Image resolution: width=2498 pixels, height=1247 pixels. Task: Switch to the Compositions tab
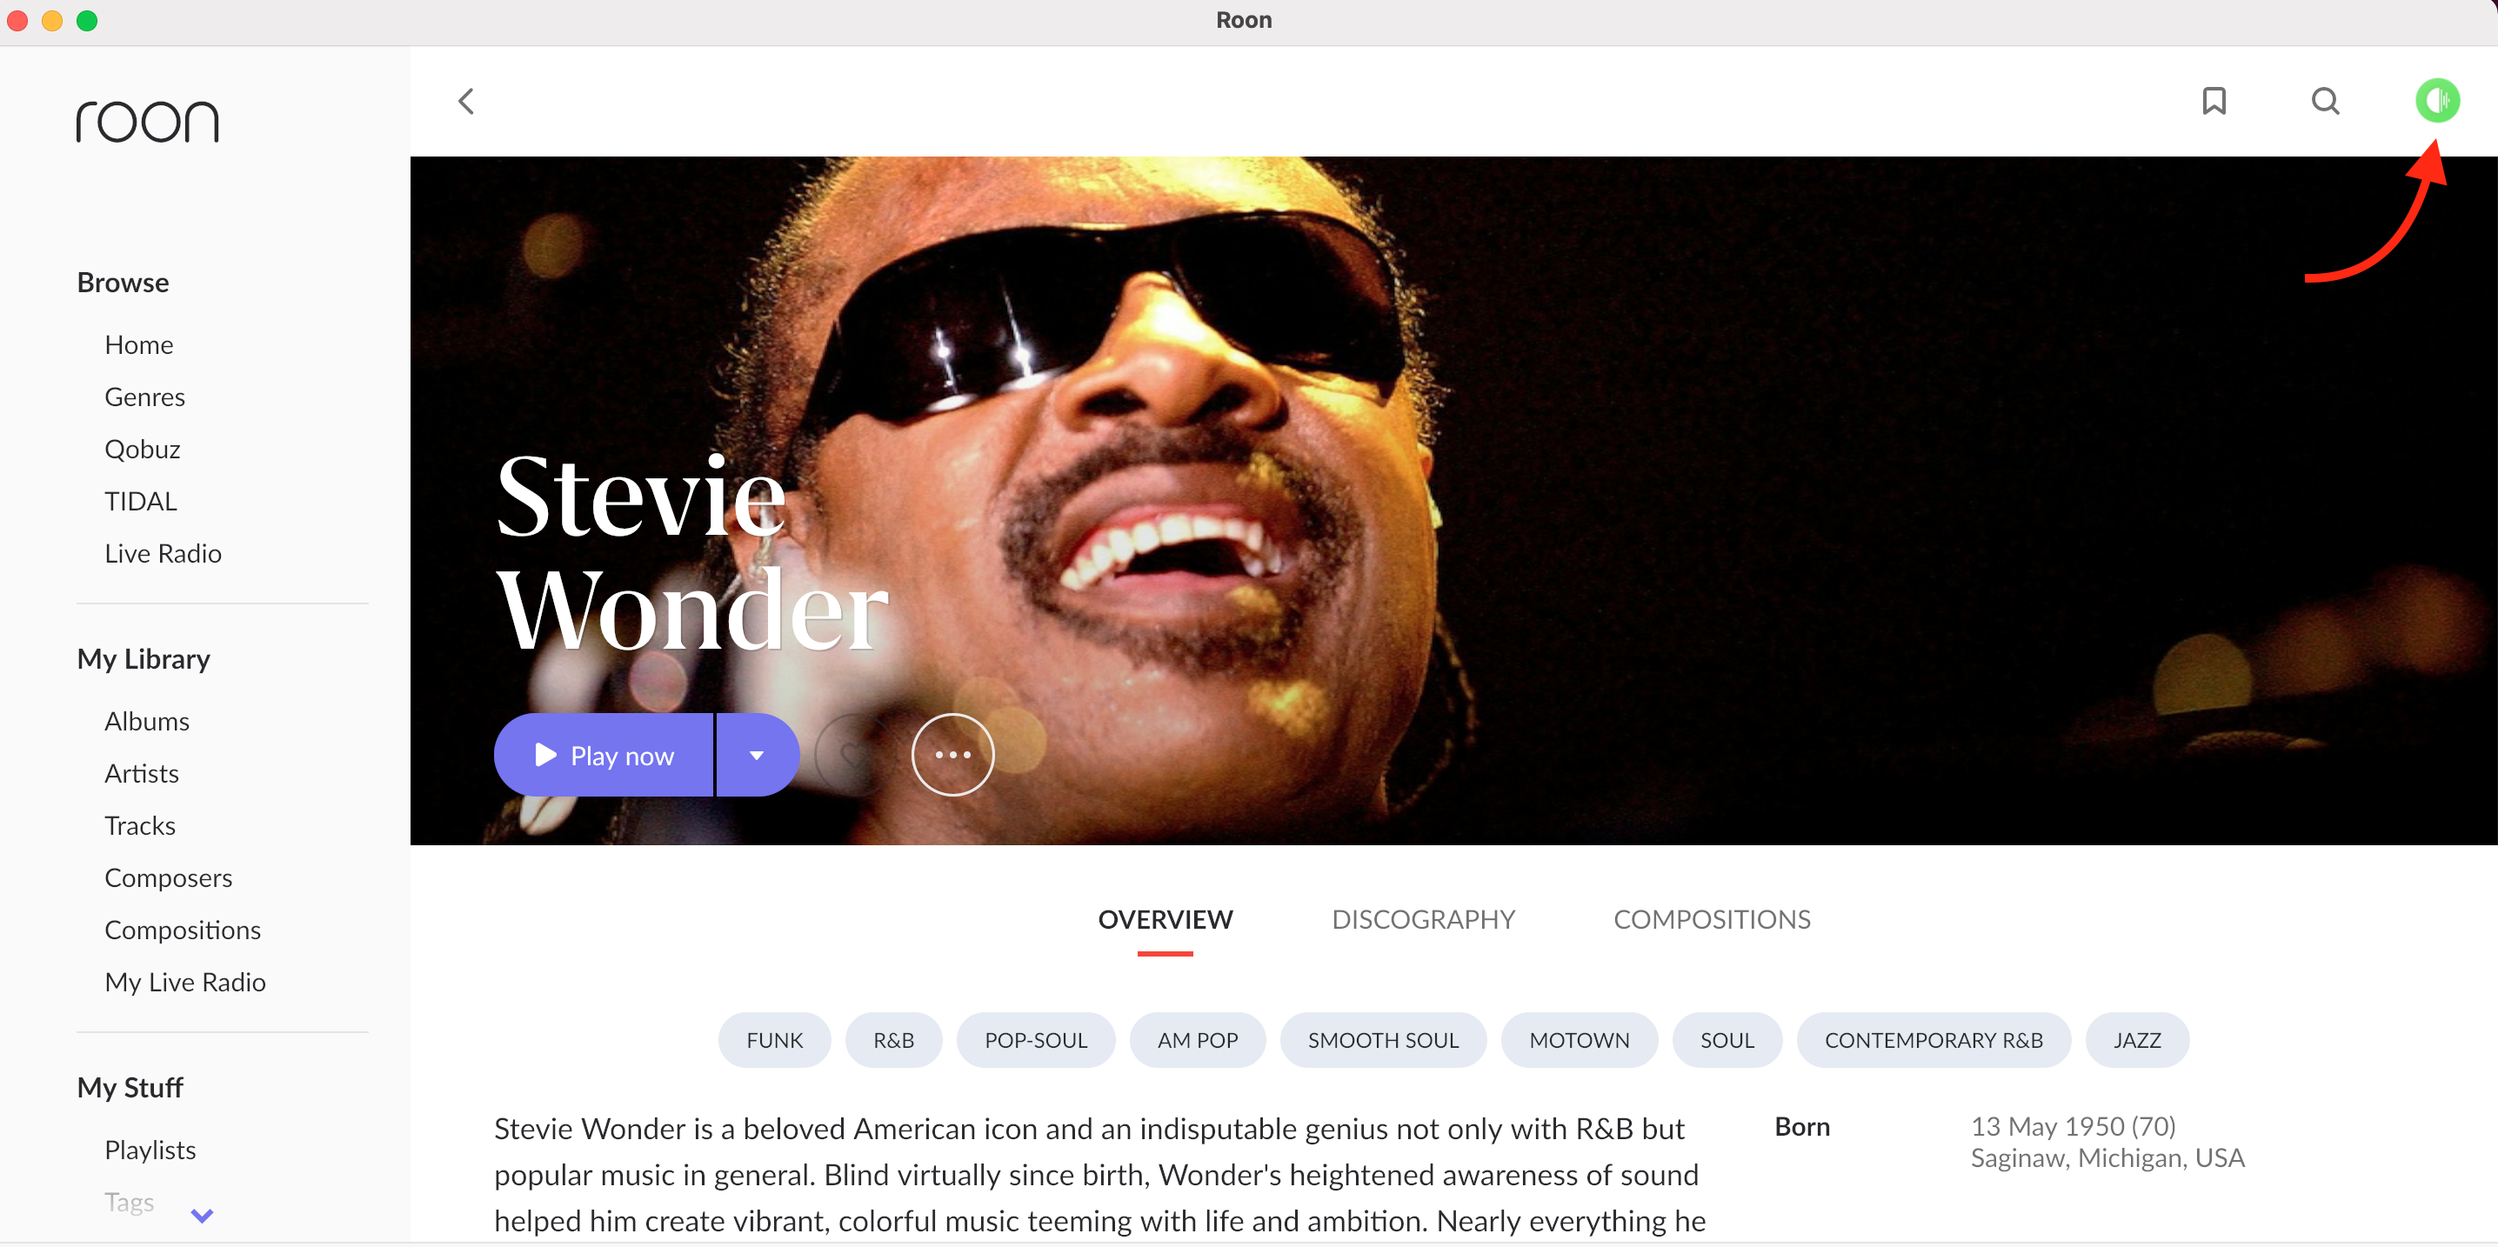tap(1712, 918)
